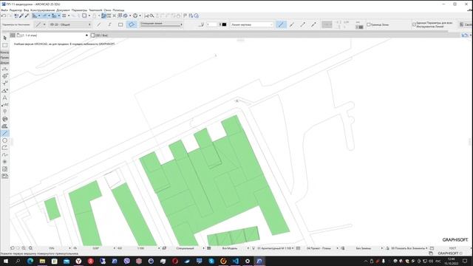This screenshot has width=473, height=266.
Task: Open the renovation filter dropdown in bottom bar
Action: pyautogui.click(x=408, y=248)
